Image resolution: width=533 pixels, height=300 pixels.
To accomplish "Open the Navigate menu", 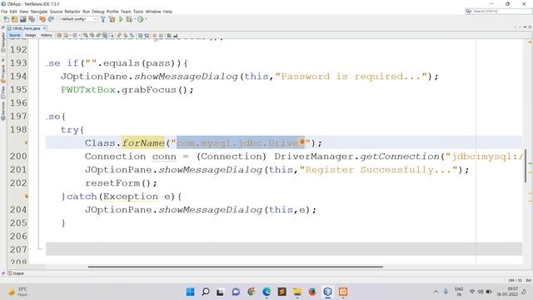I will (x=39, y=12).
